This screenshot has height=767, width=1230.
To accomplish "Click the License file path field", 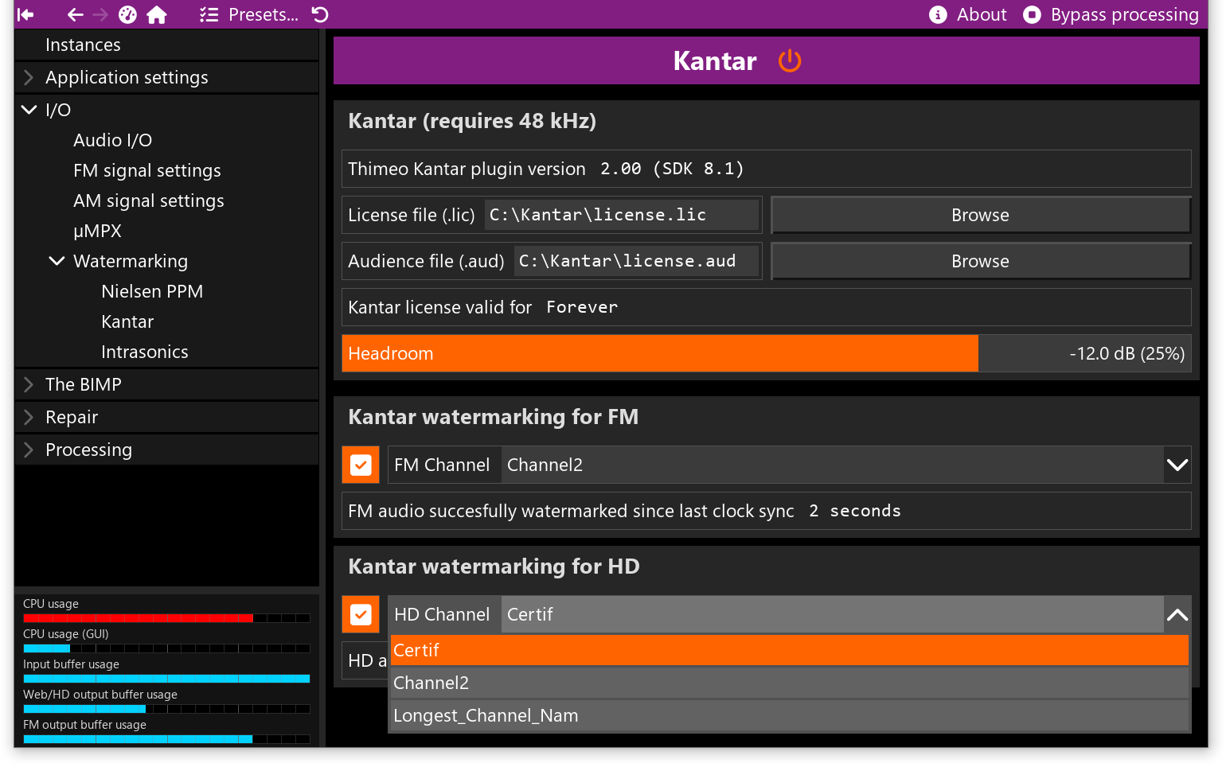I will click(621, 215).
